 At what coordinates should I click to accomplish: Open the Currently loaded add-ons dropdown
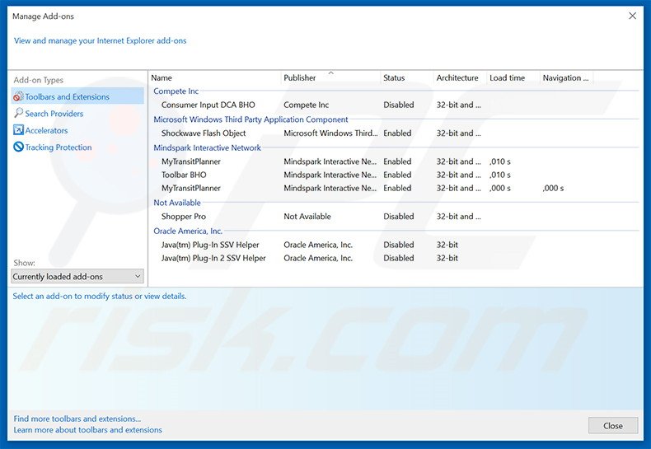pos(77,277)
